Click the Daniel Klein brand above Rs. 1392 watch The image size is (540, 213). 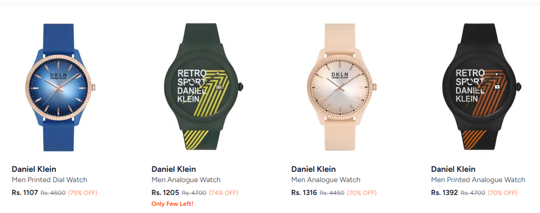click(x=453, y=169)
